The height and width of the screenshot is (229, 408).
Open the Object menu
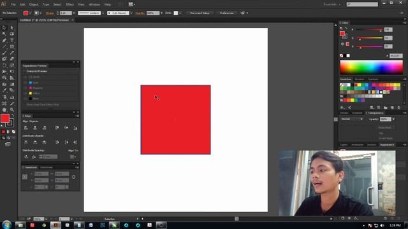(x=34, y=4)
